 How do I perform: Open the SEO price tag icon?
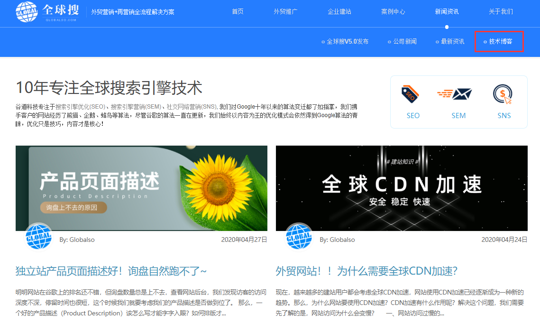click(x=411, y=94)
